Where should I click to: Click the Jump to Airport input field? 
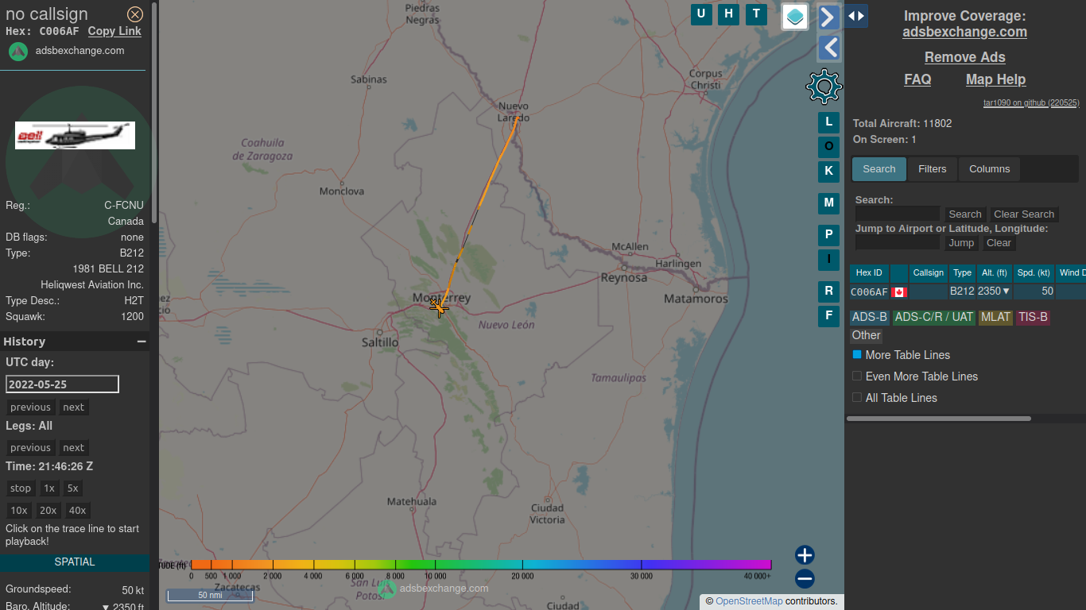(x=898, y=242)
